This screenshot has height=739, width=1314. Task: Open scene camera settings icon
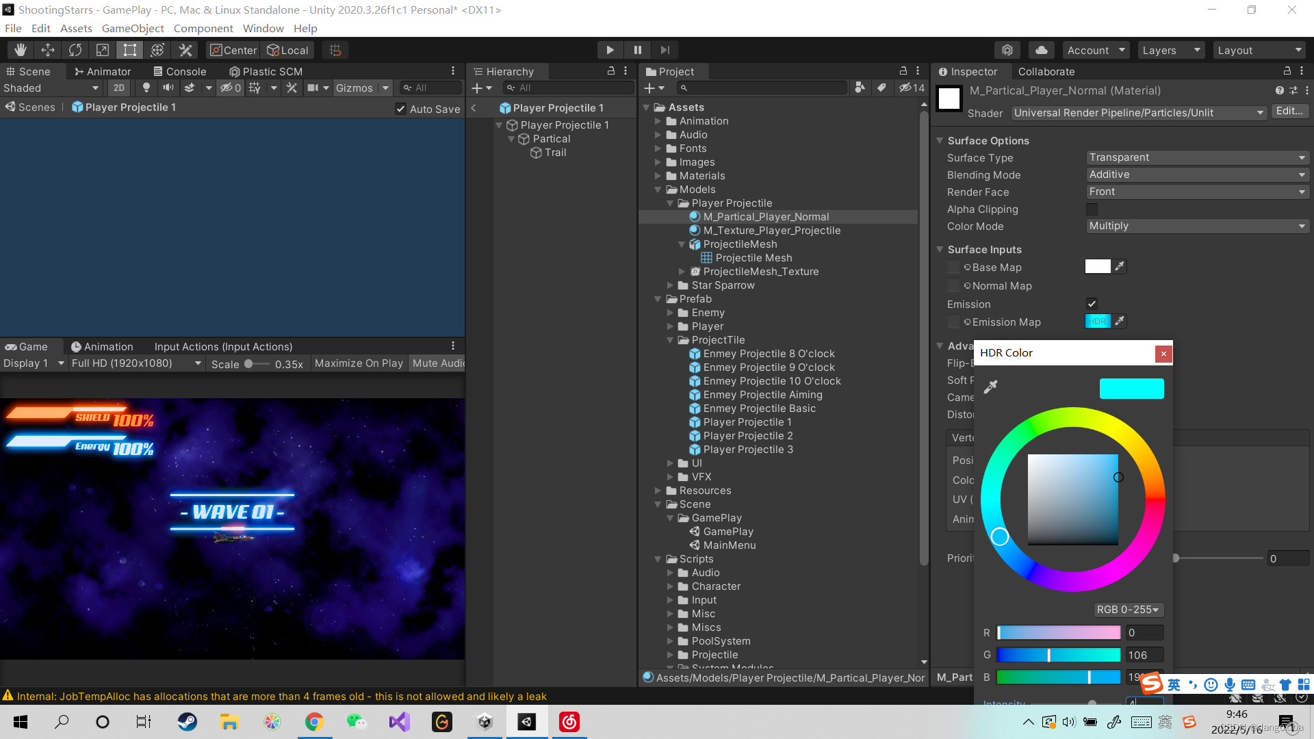(313, 88)
